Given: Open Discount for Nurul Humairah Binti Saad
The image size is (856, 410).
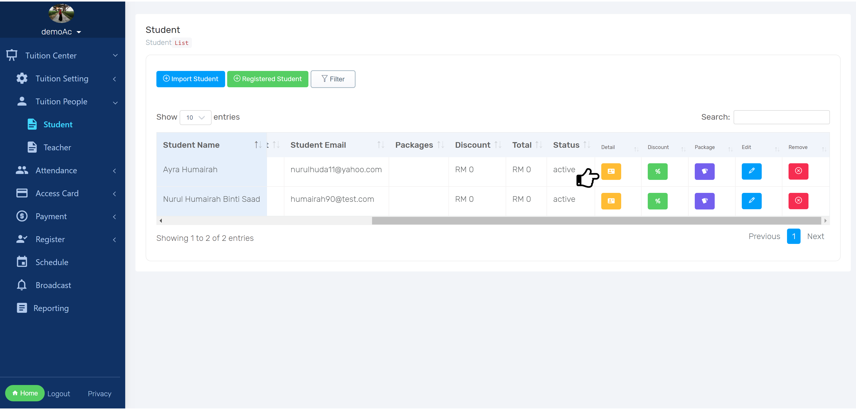Looking at the screenshot, I should tap(657, 201).
